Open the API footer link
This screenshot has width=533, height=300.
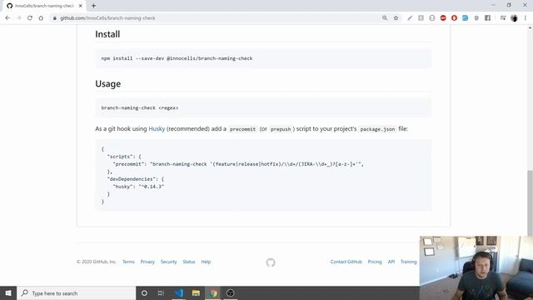pos(391,262)
